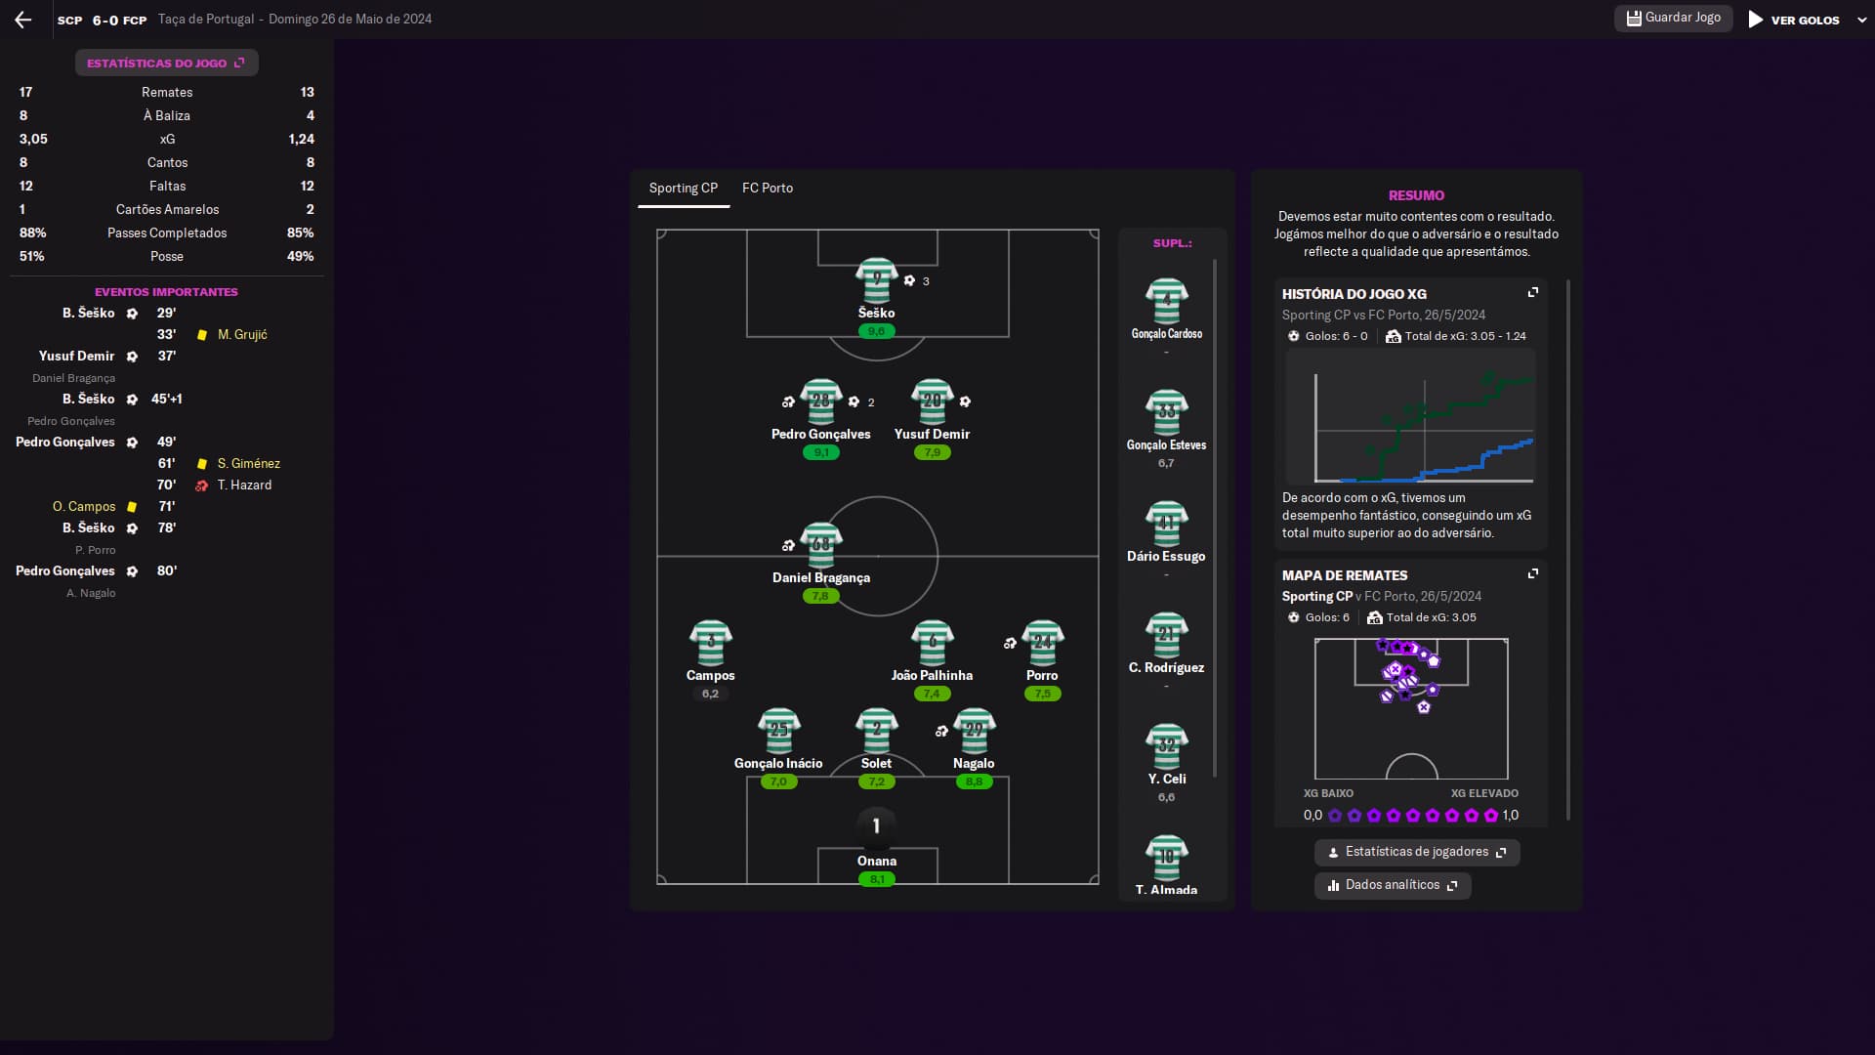The image size is (1875, 1055).
Task: Click Šeško's goal ball icon at 29'
Action: click(132, 314)
